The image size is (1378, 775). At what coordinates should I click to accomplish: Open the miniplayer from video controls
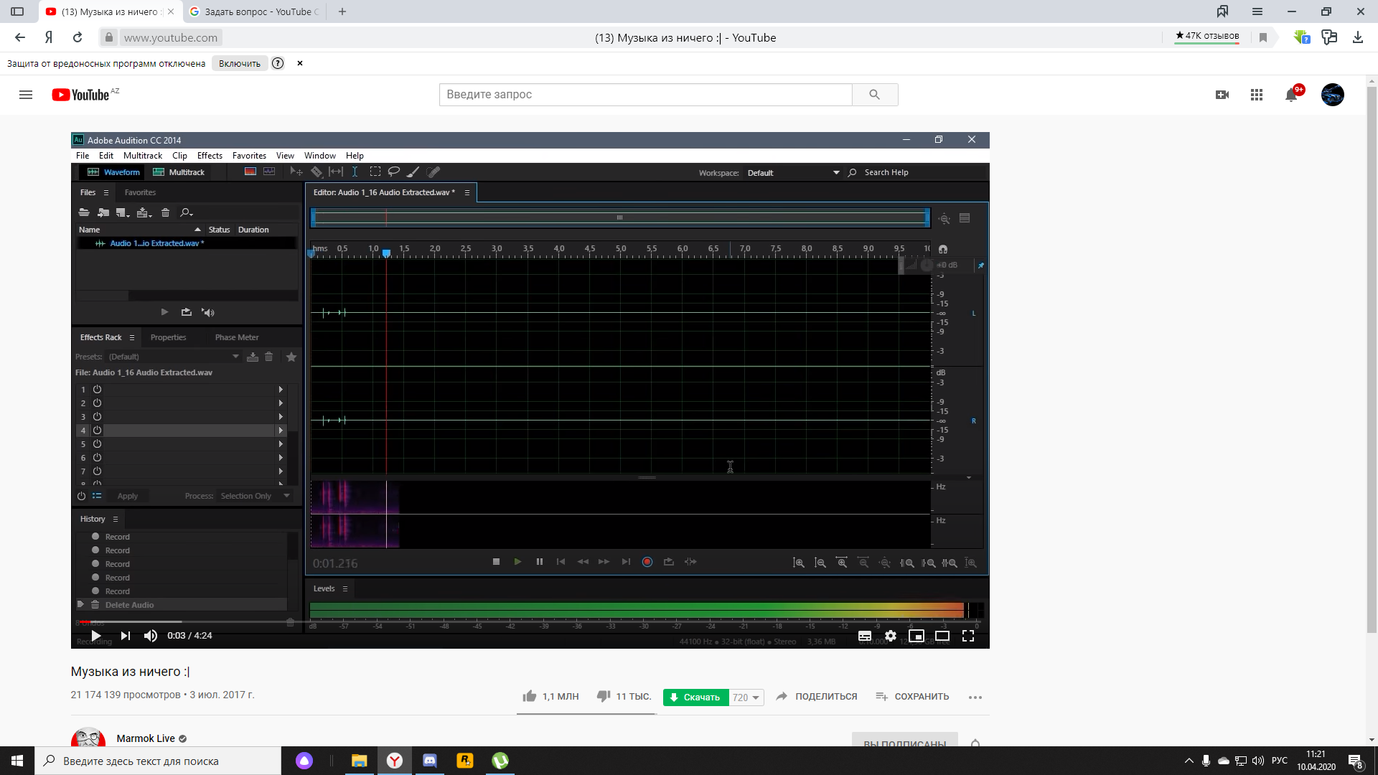tap(917, 636)
